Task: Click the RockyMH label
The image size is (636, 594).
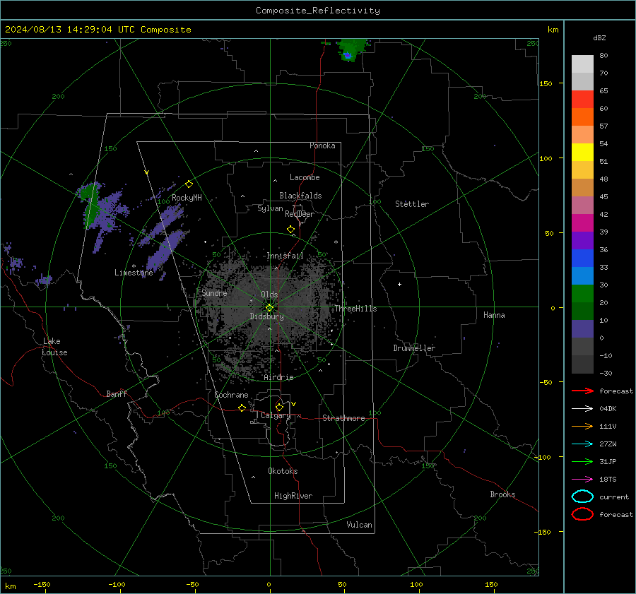Action: pyautogui.click(x=187, y=198)
